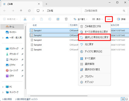Click the Cut scissors icon in the toolbar
Viewport: 129px width, 101px height.
(x=25, y=19)
